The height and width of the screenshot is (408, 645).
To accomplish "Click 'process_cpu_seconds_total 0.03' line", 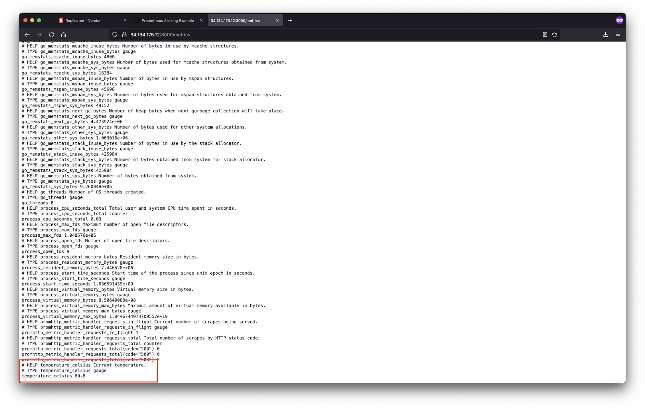I will pos(61,219).
